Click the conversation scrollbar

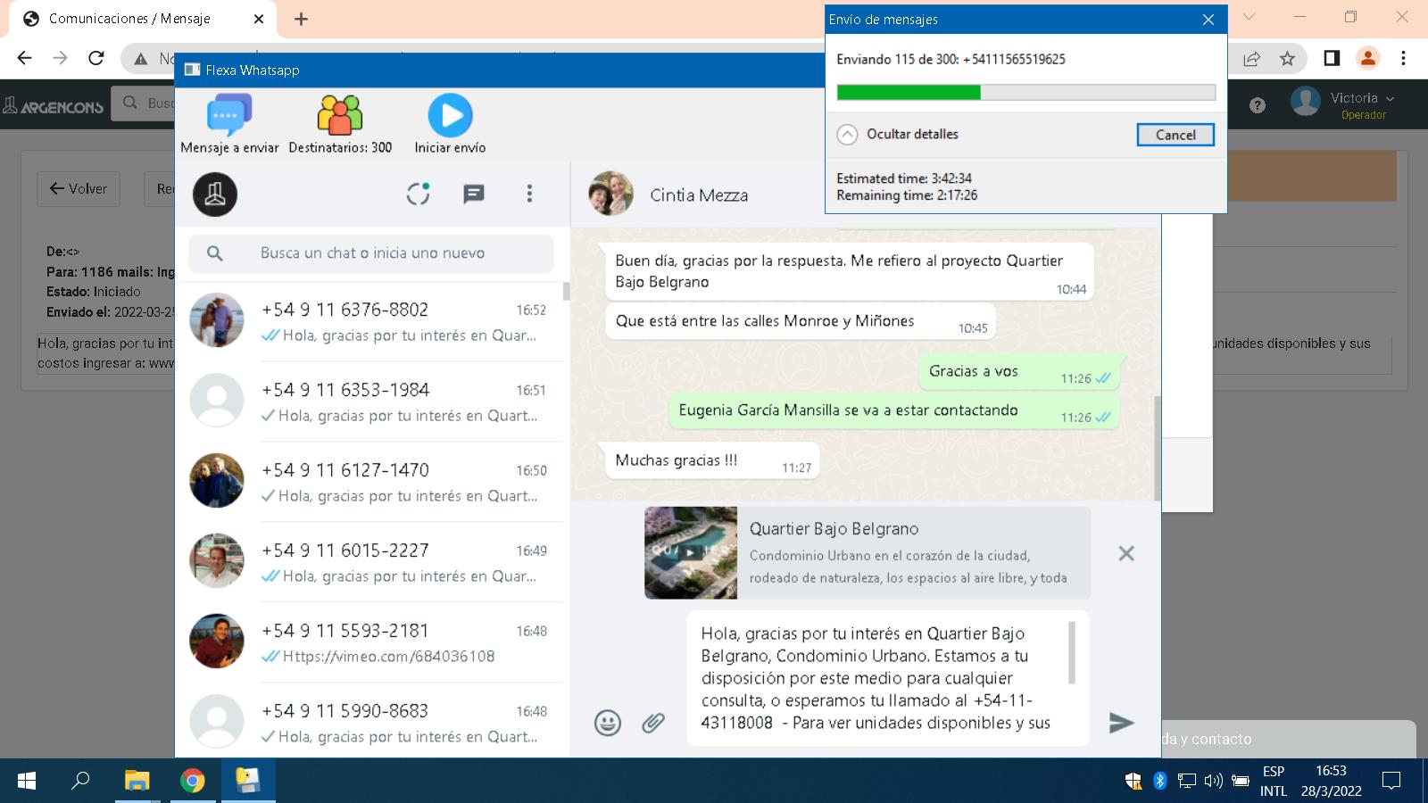pos(1158,449)
